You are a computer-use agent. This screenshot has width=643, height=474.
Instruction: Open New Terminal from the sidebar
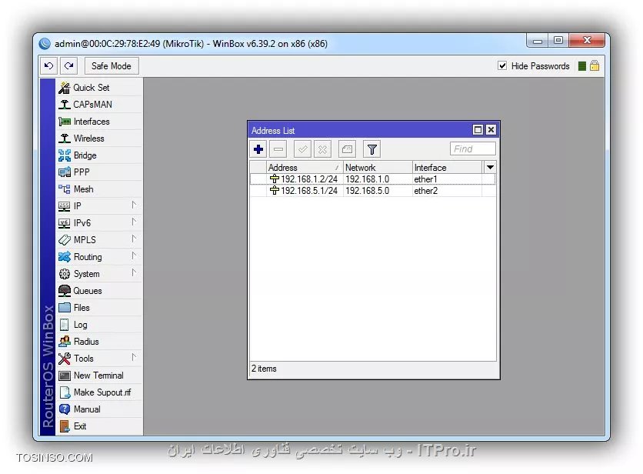coord(98,376)
